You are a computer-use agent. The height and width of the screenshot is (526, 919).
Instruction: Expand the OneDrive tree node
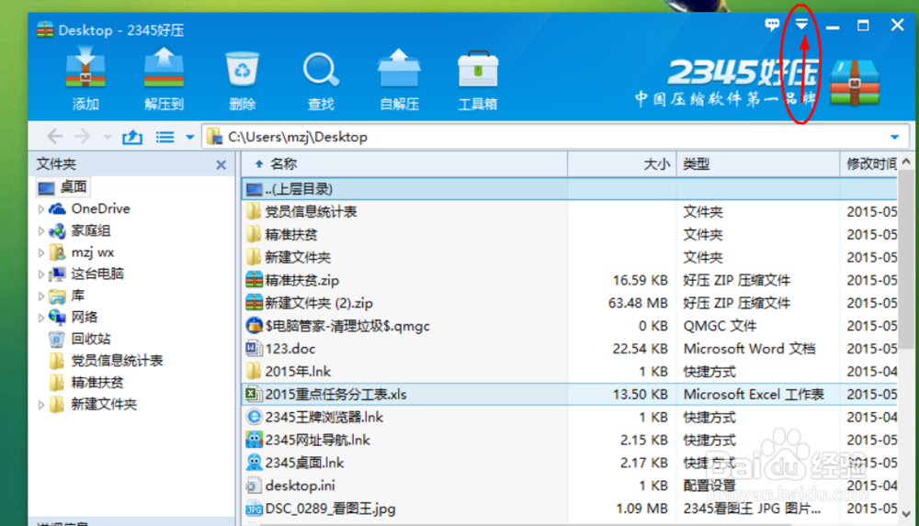coord(40,208)
